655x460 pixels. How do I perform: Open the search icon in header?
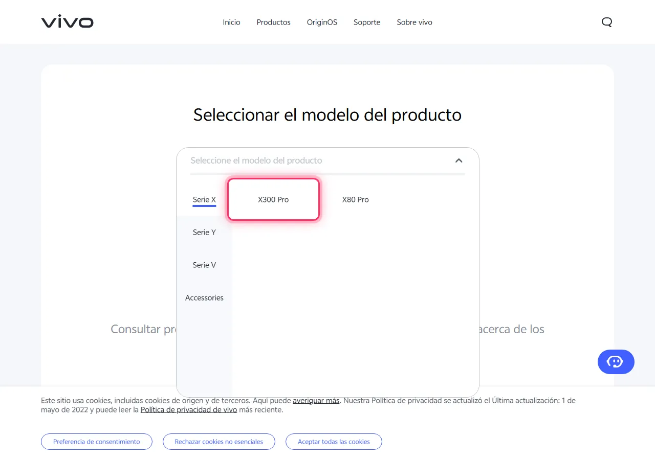point(607,22)
